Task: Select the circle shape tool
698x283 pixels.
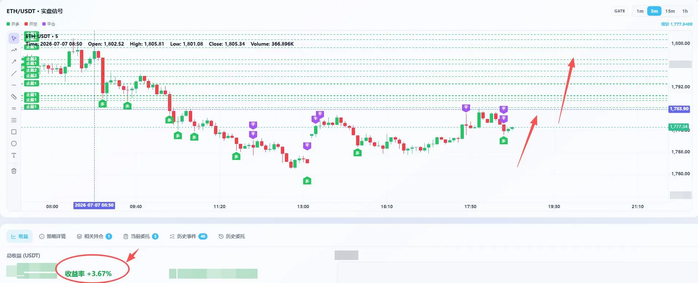Action: [14, 144]
